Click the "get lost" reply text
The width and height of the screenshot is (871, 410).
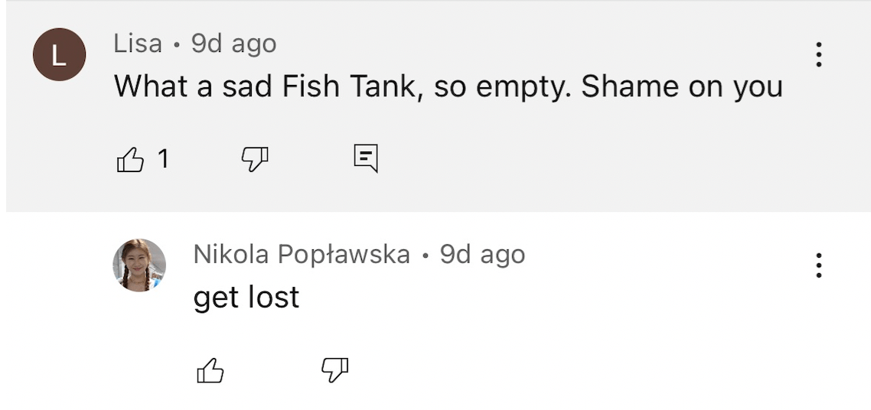[x=246, y=297]
